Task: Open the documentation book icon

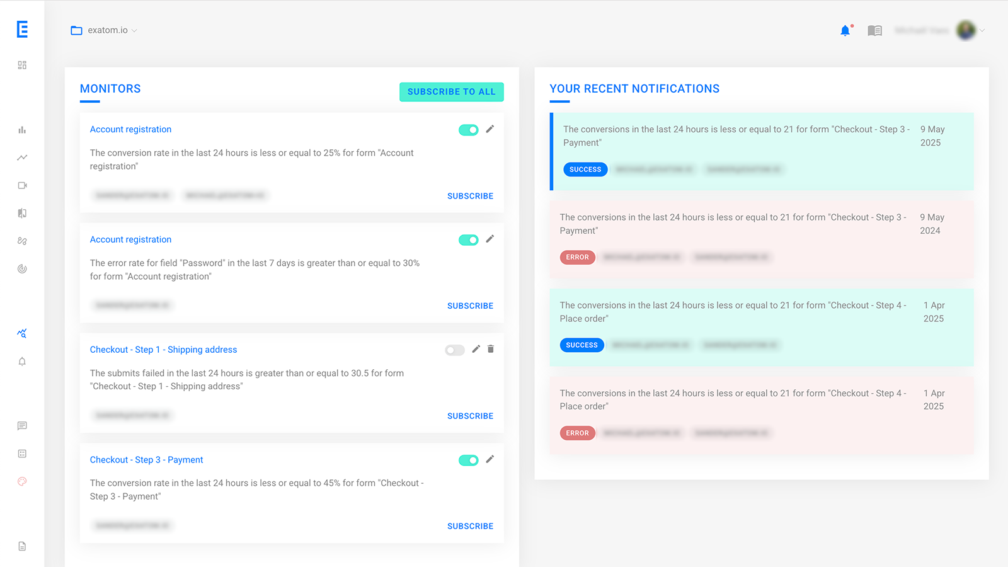Action: coord(874,30)
